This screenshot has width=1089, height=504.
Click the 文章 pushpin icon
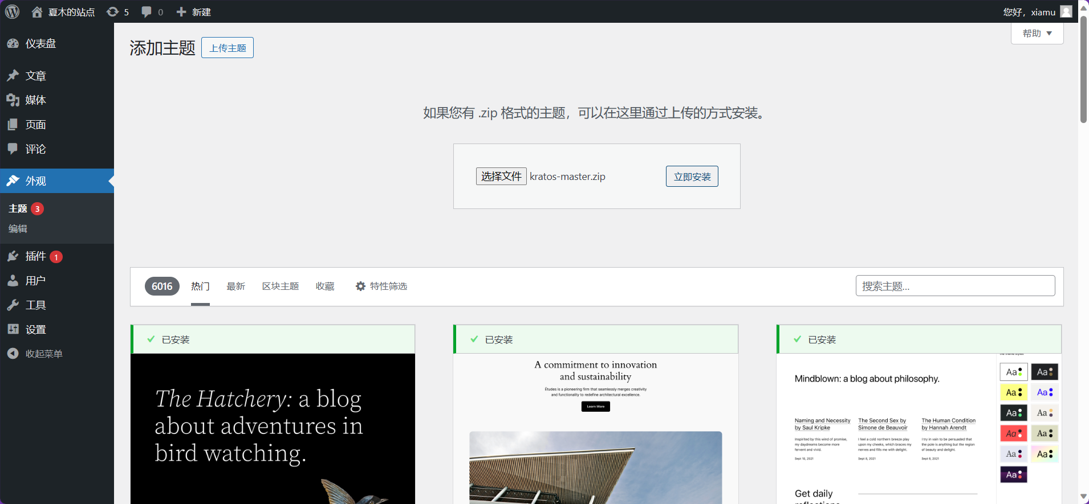pos(13,76)
